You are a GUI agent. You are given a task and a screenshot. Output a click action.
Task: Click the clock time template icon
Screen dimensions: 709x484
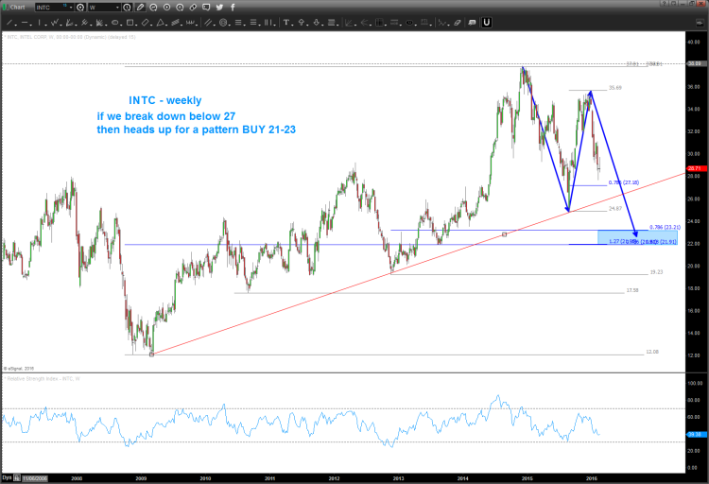tap(127, 8)
